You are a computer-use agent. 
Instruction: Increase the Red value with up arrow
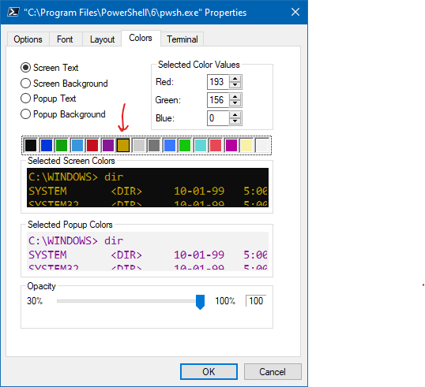235,79
